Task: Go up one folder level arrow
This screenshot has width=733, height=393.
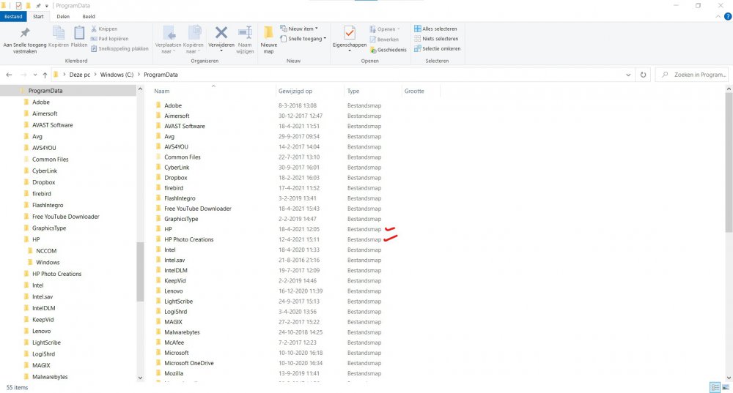Action: click(x=45, y=75)
